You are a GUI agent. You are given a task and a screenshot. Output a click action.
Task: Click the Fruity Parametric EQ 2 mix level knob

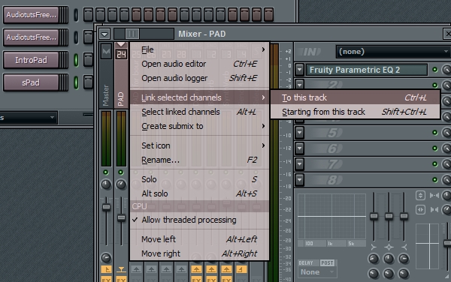click(446, 70)
